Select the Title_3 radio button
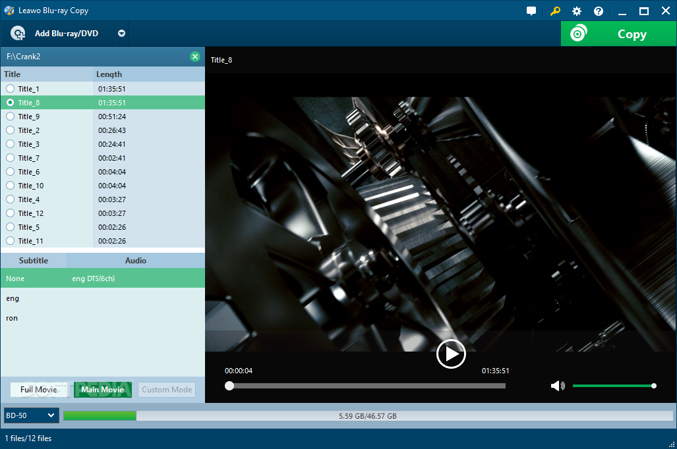 click(x=11, y=144)
